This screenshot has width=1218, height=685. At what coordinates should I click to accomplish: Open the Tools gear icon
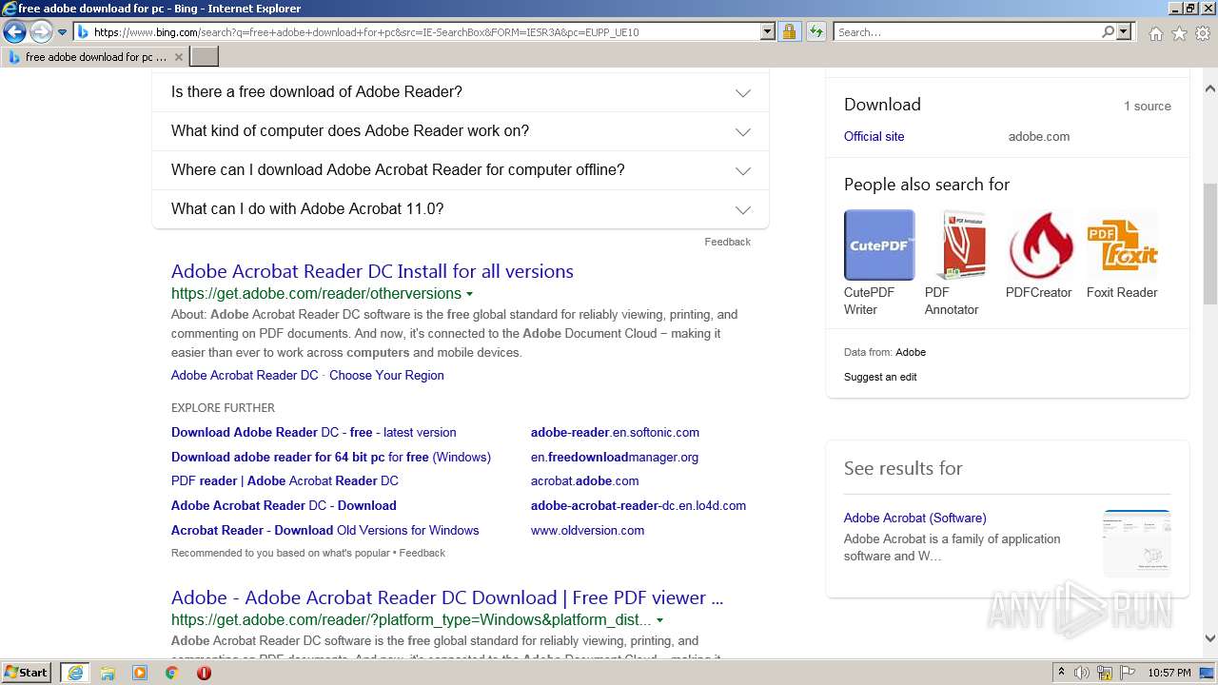tap(1203, 33)
